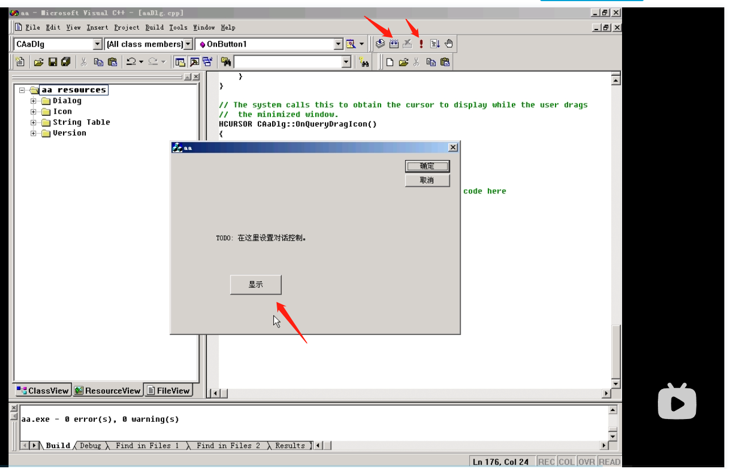Click the Compile toolbar icon
Screen dimensions: 730x469
click(x=380, y=44)
